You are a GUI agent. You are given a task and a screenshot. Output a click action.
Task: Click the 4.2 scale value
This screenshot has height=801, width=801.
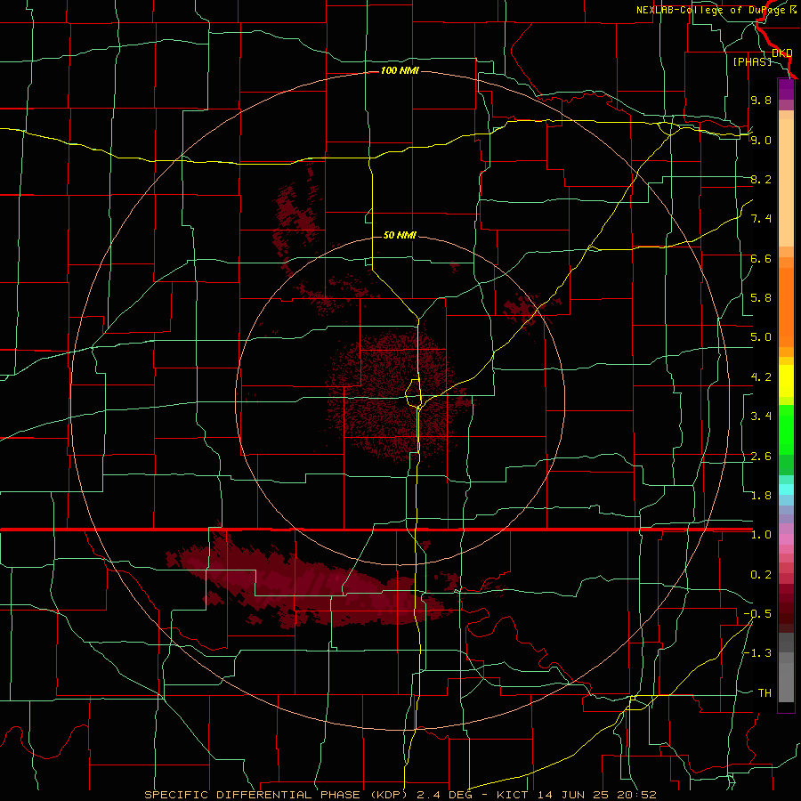pos(761,377)
